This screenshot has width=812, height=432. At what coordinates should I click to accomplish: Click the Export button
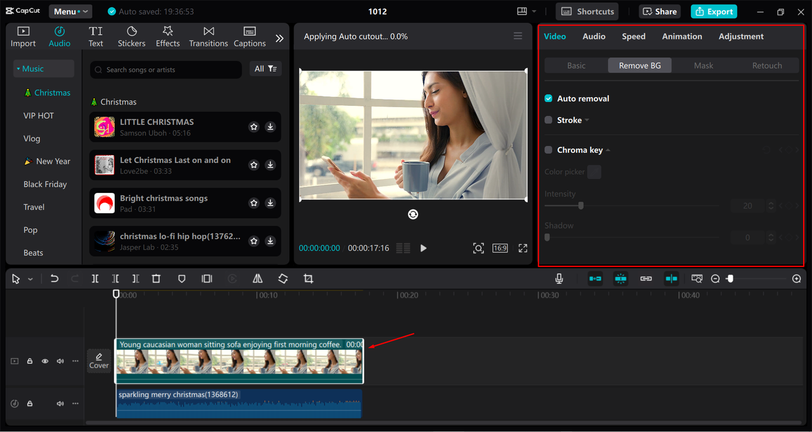coord(714,11)
